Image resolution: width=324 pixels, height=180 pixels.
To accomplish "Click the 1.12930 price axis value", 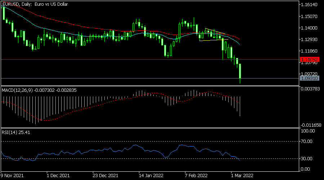I will point(309,39).
